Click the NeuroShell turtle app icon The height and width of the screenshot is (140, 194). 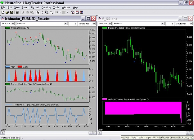pyautogui.click(x=2, y=3)
